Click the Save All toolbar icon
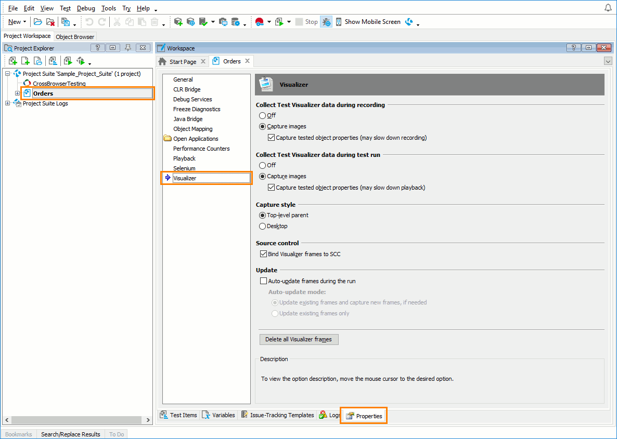This screenshot has height=439, width=617. (x=66, y=22)
